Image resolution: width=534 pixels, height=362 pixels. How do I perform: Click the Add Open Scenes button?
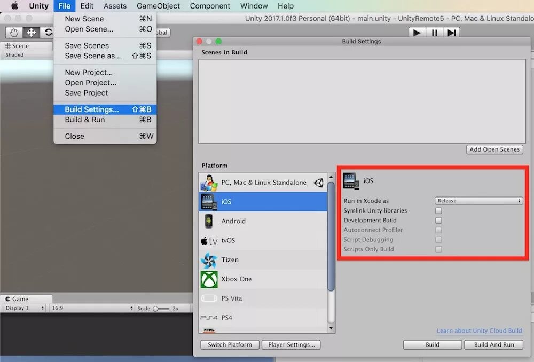pos(494,149)
